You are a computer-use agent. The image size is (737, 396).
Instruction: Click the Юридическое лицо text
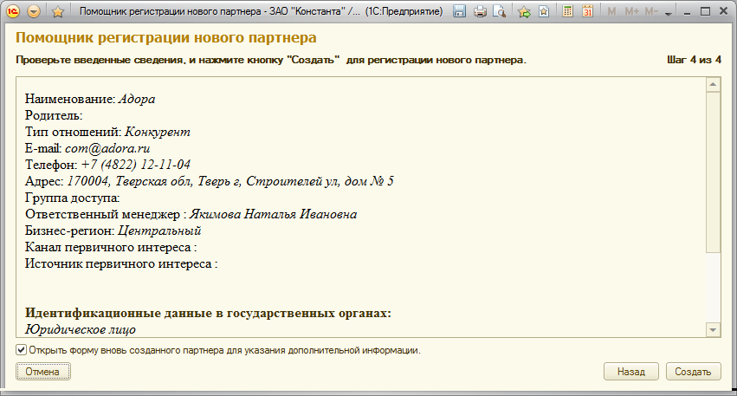click(81, 329)
